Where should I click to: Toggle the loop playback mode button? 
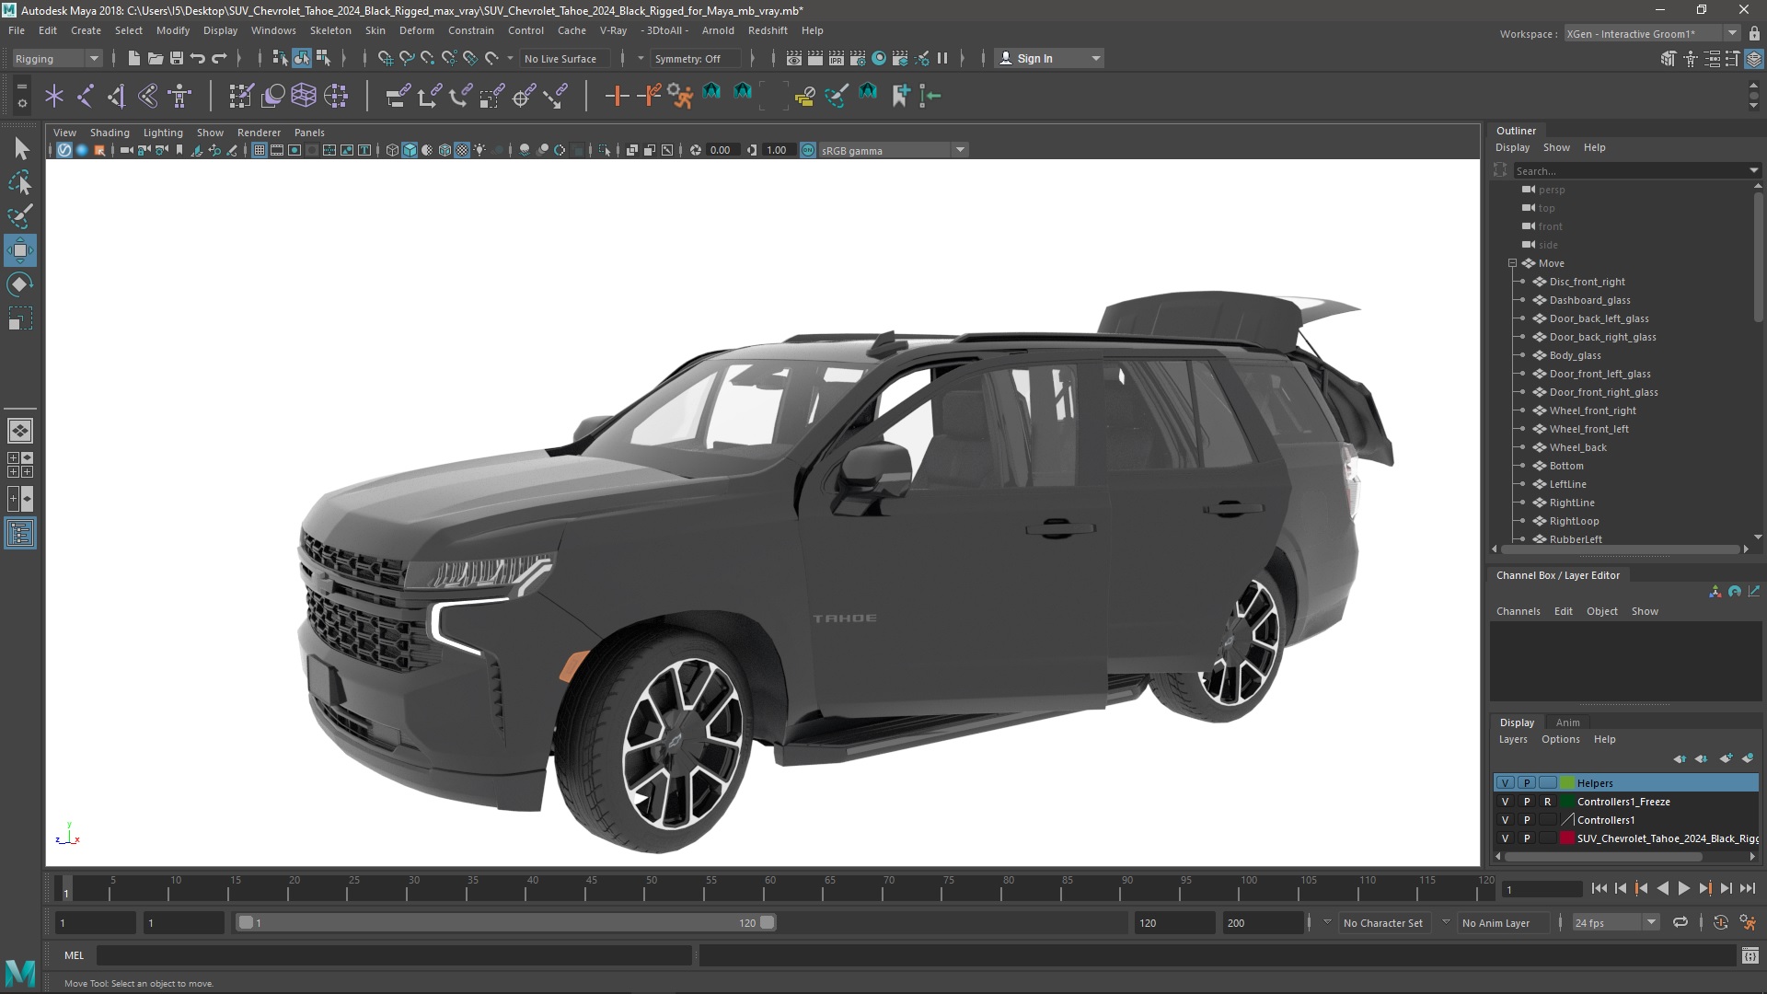1680,922
